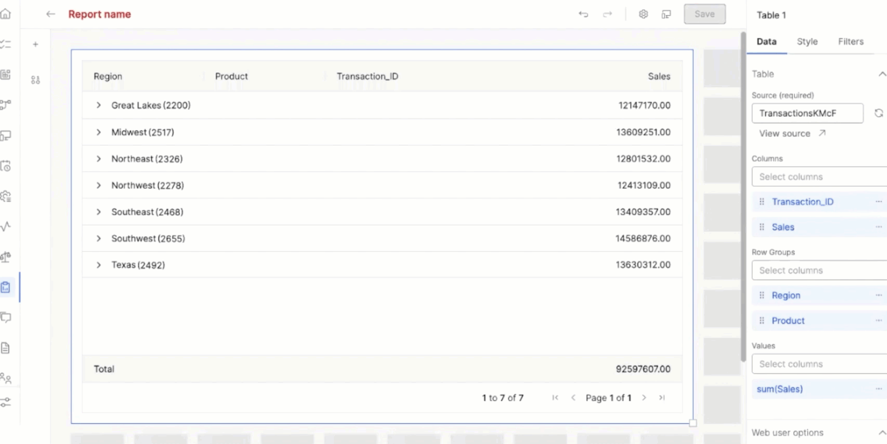Refresh the TransactionsKMcF source
The width and height of the screenshot is (887, 444).
tap(879, 113)
